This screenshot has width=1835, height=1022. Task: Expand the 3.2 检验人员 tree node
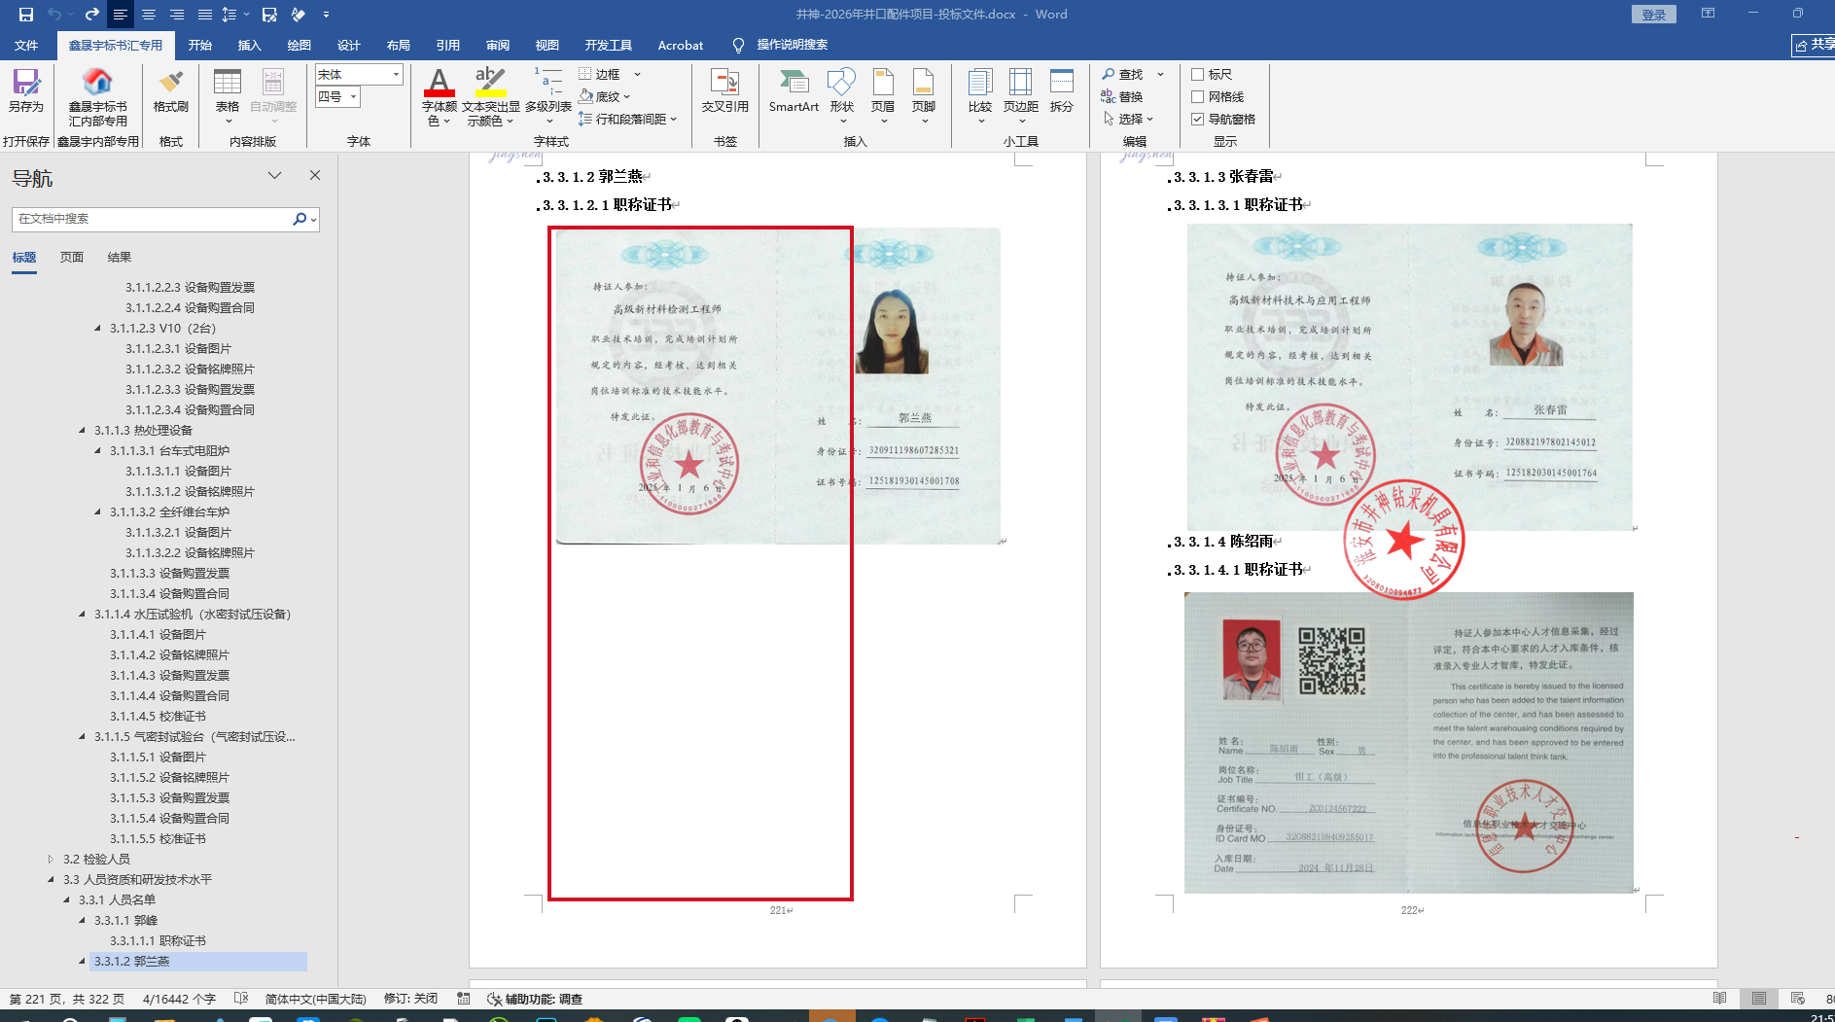(x=51, y=860)
